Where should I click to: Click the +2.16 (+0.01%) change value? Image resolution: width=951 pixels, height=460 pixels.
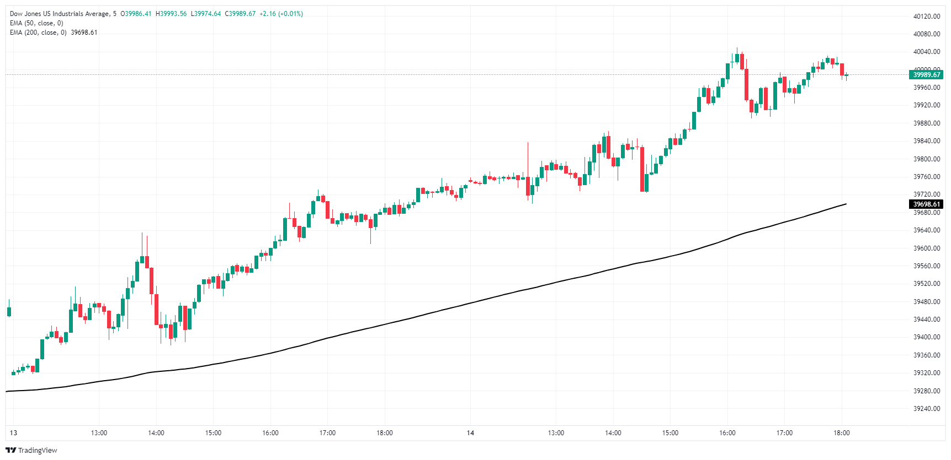pos(281,14)
